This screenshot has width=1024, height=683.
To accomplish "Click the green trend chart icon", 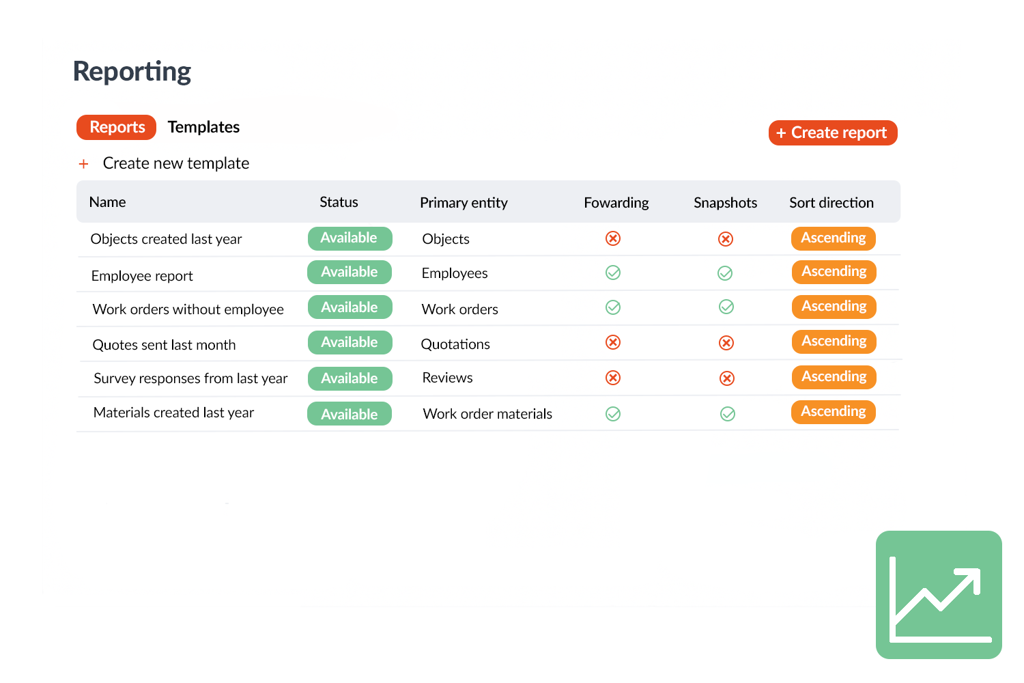I will [x=939, y=595].
